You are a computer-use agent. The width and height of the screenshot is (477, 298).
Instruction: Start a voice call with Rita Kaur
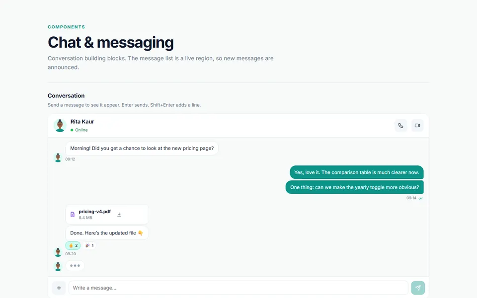(400, 125)
